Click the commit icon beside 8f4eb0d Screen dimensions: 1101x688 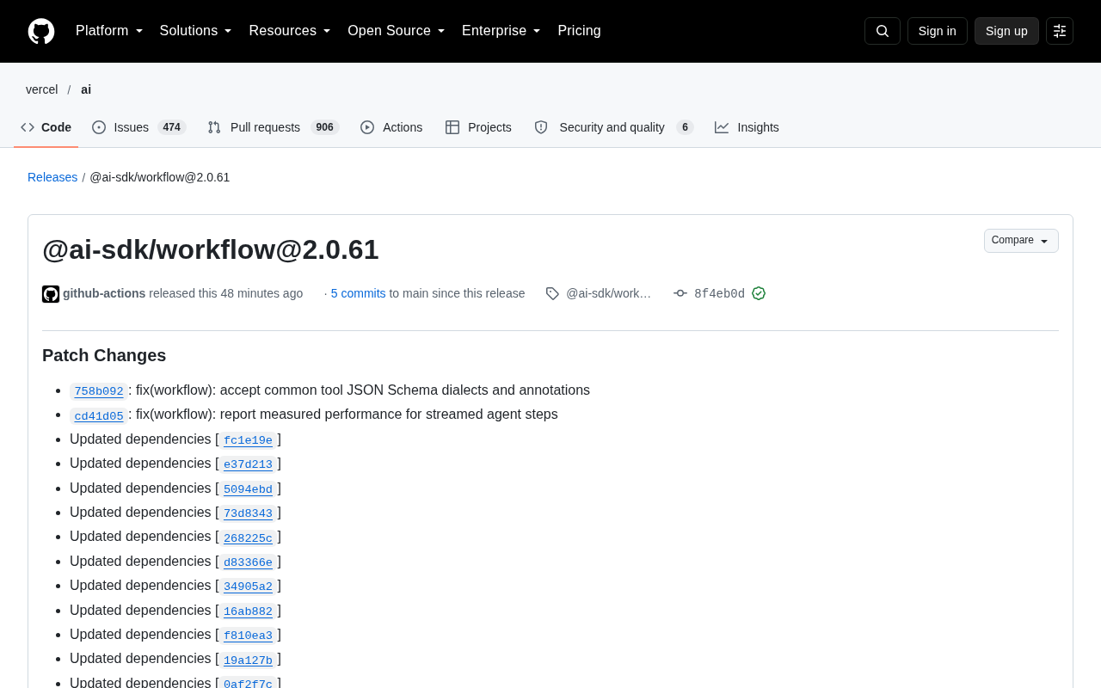pyautogui.click(x=680, y=294)
